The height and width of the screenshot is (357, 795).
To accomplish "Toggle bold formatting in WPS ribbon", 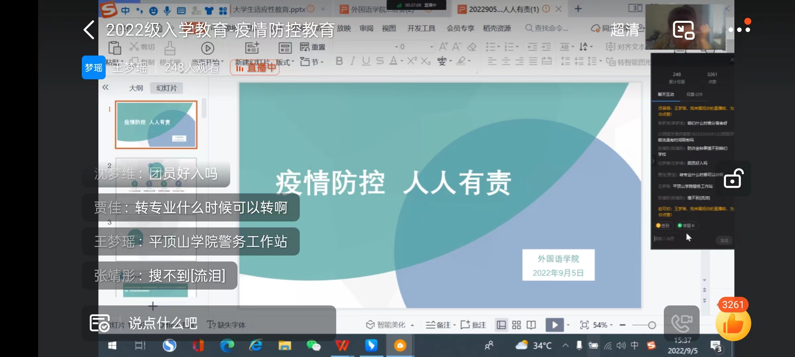I will (x=339, y=61).
